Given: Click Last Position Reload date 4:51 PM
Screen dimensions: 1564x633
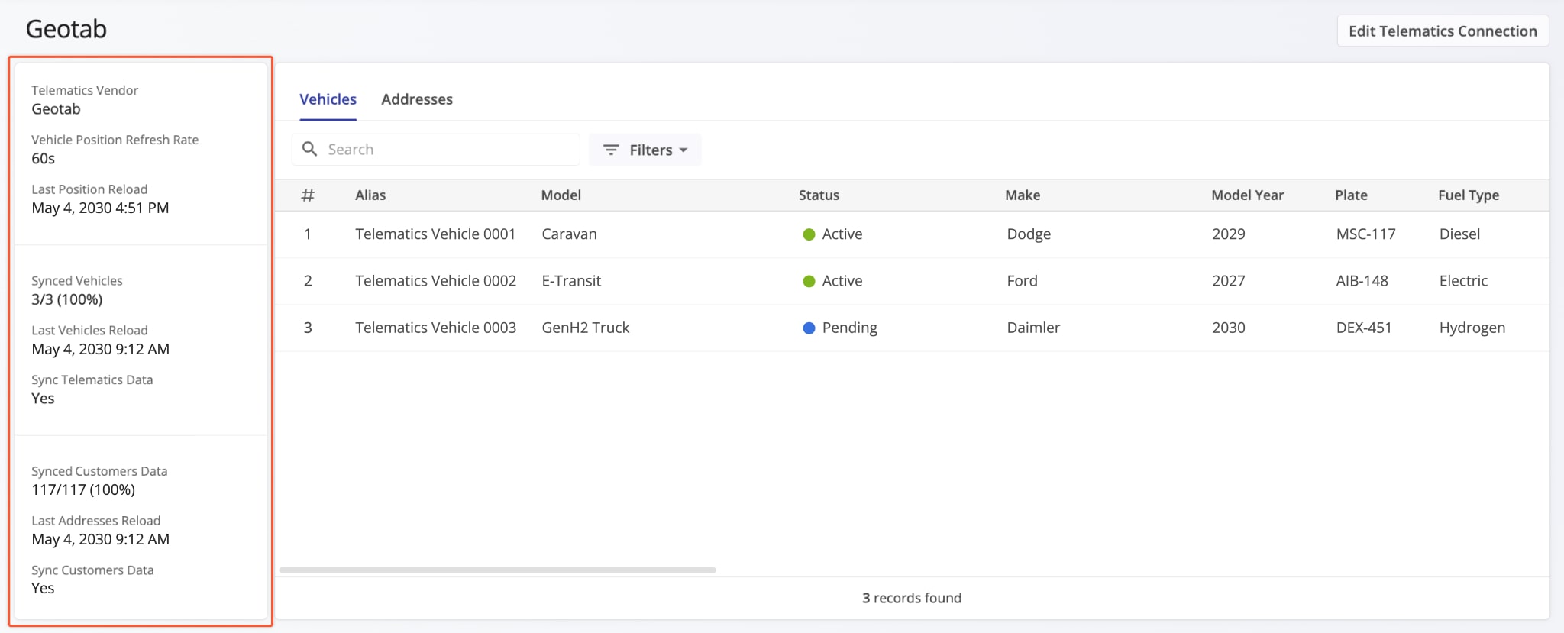Looking at the screenshot, I should tap(100, 208).
